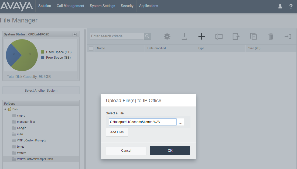Click the Avaya logo
Viewport: 297px width, 169px height.
(17, 6)
